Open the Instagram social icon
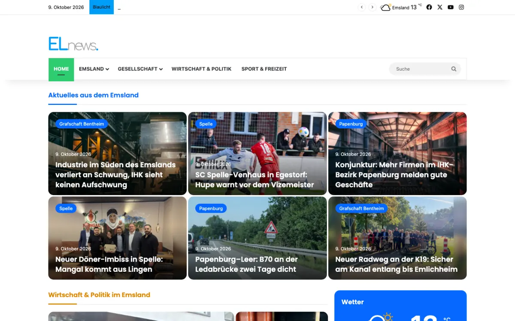This screenshot has width=515, height=321. click(x=461, y=7)
